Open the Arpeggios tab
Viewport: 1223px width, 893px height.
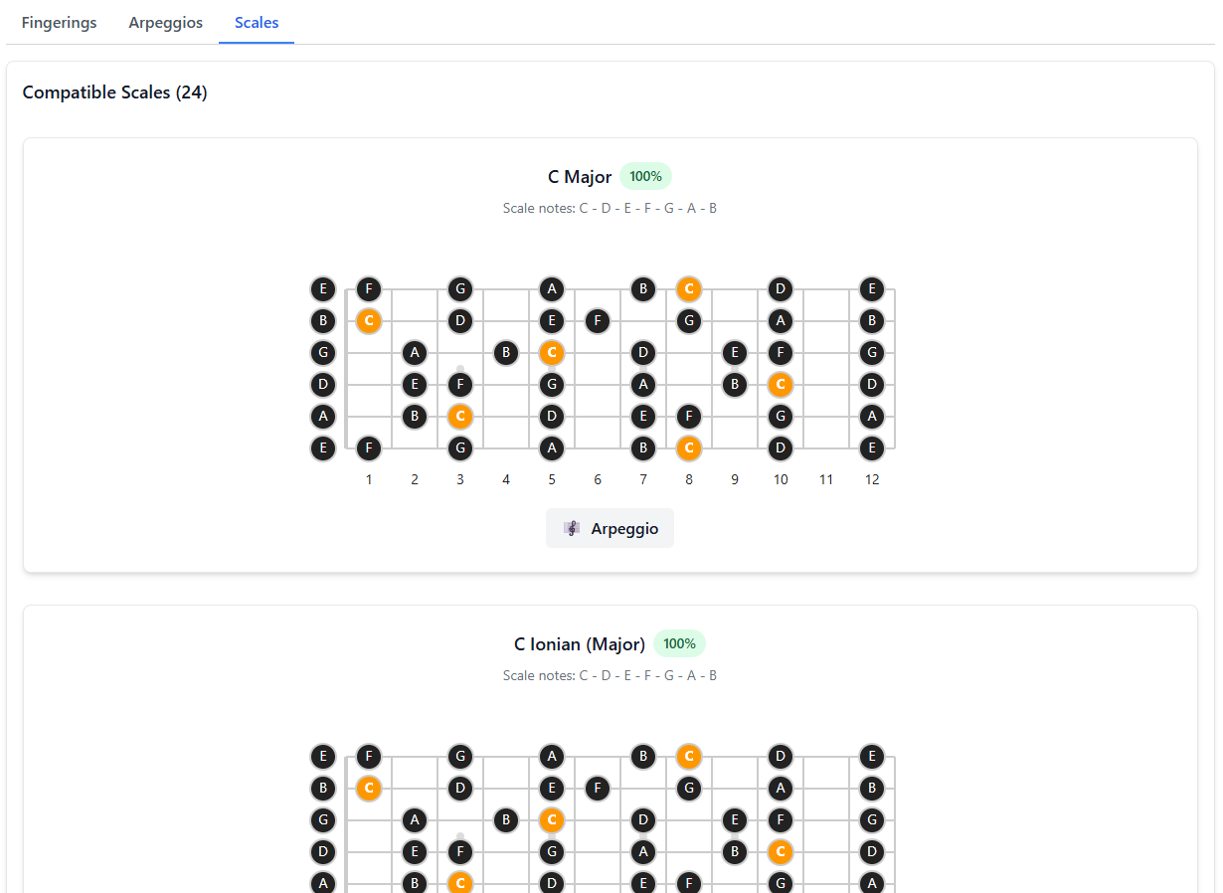[x=165, y=23]
